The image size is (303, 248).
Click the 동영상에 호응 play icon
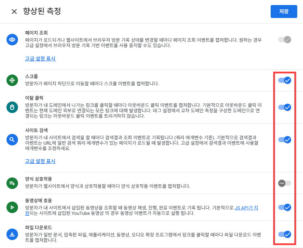point(12,207)
